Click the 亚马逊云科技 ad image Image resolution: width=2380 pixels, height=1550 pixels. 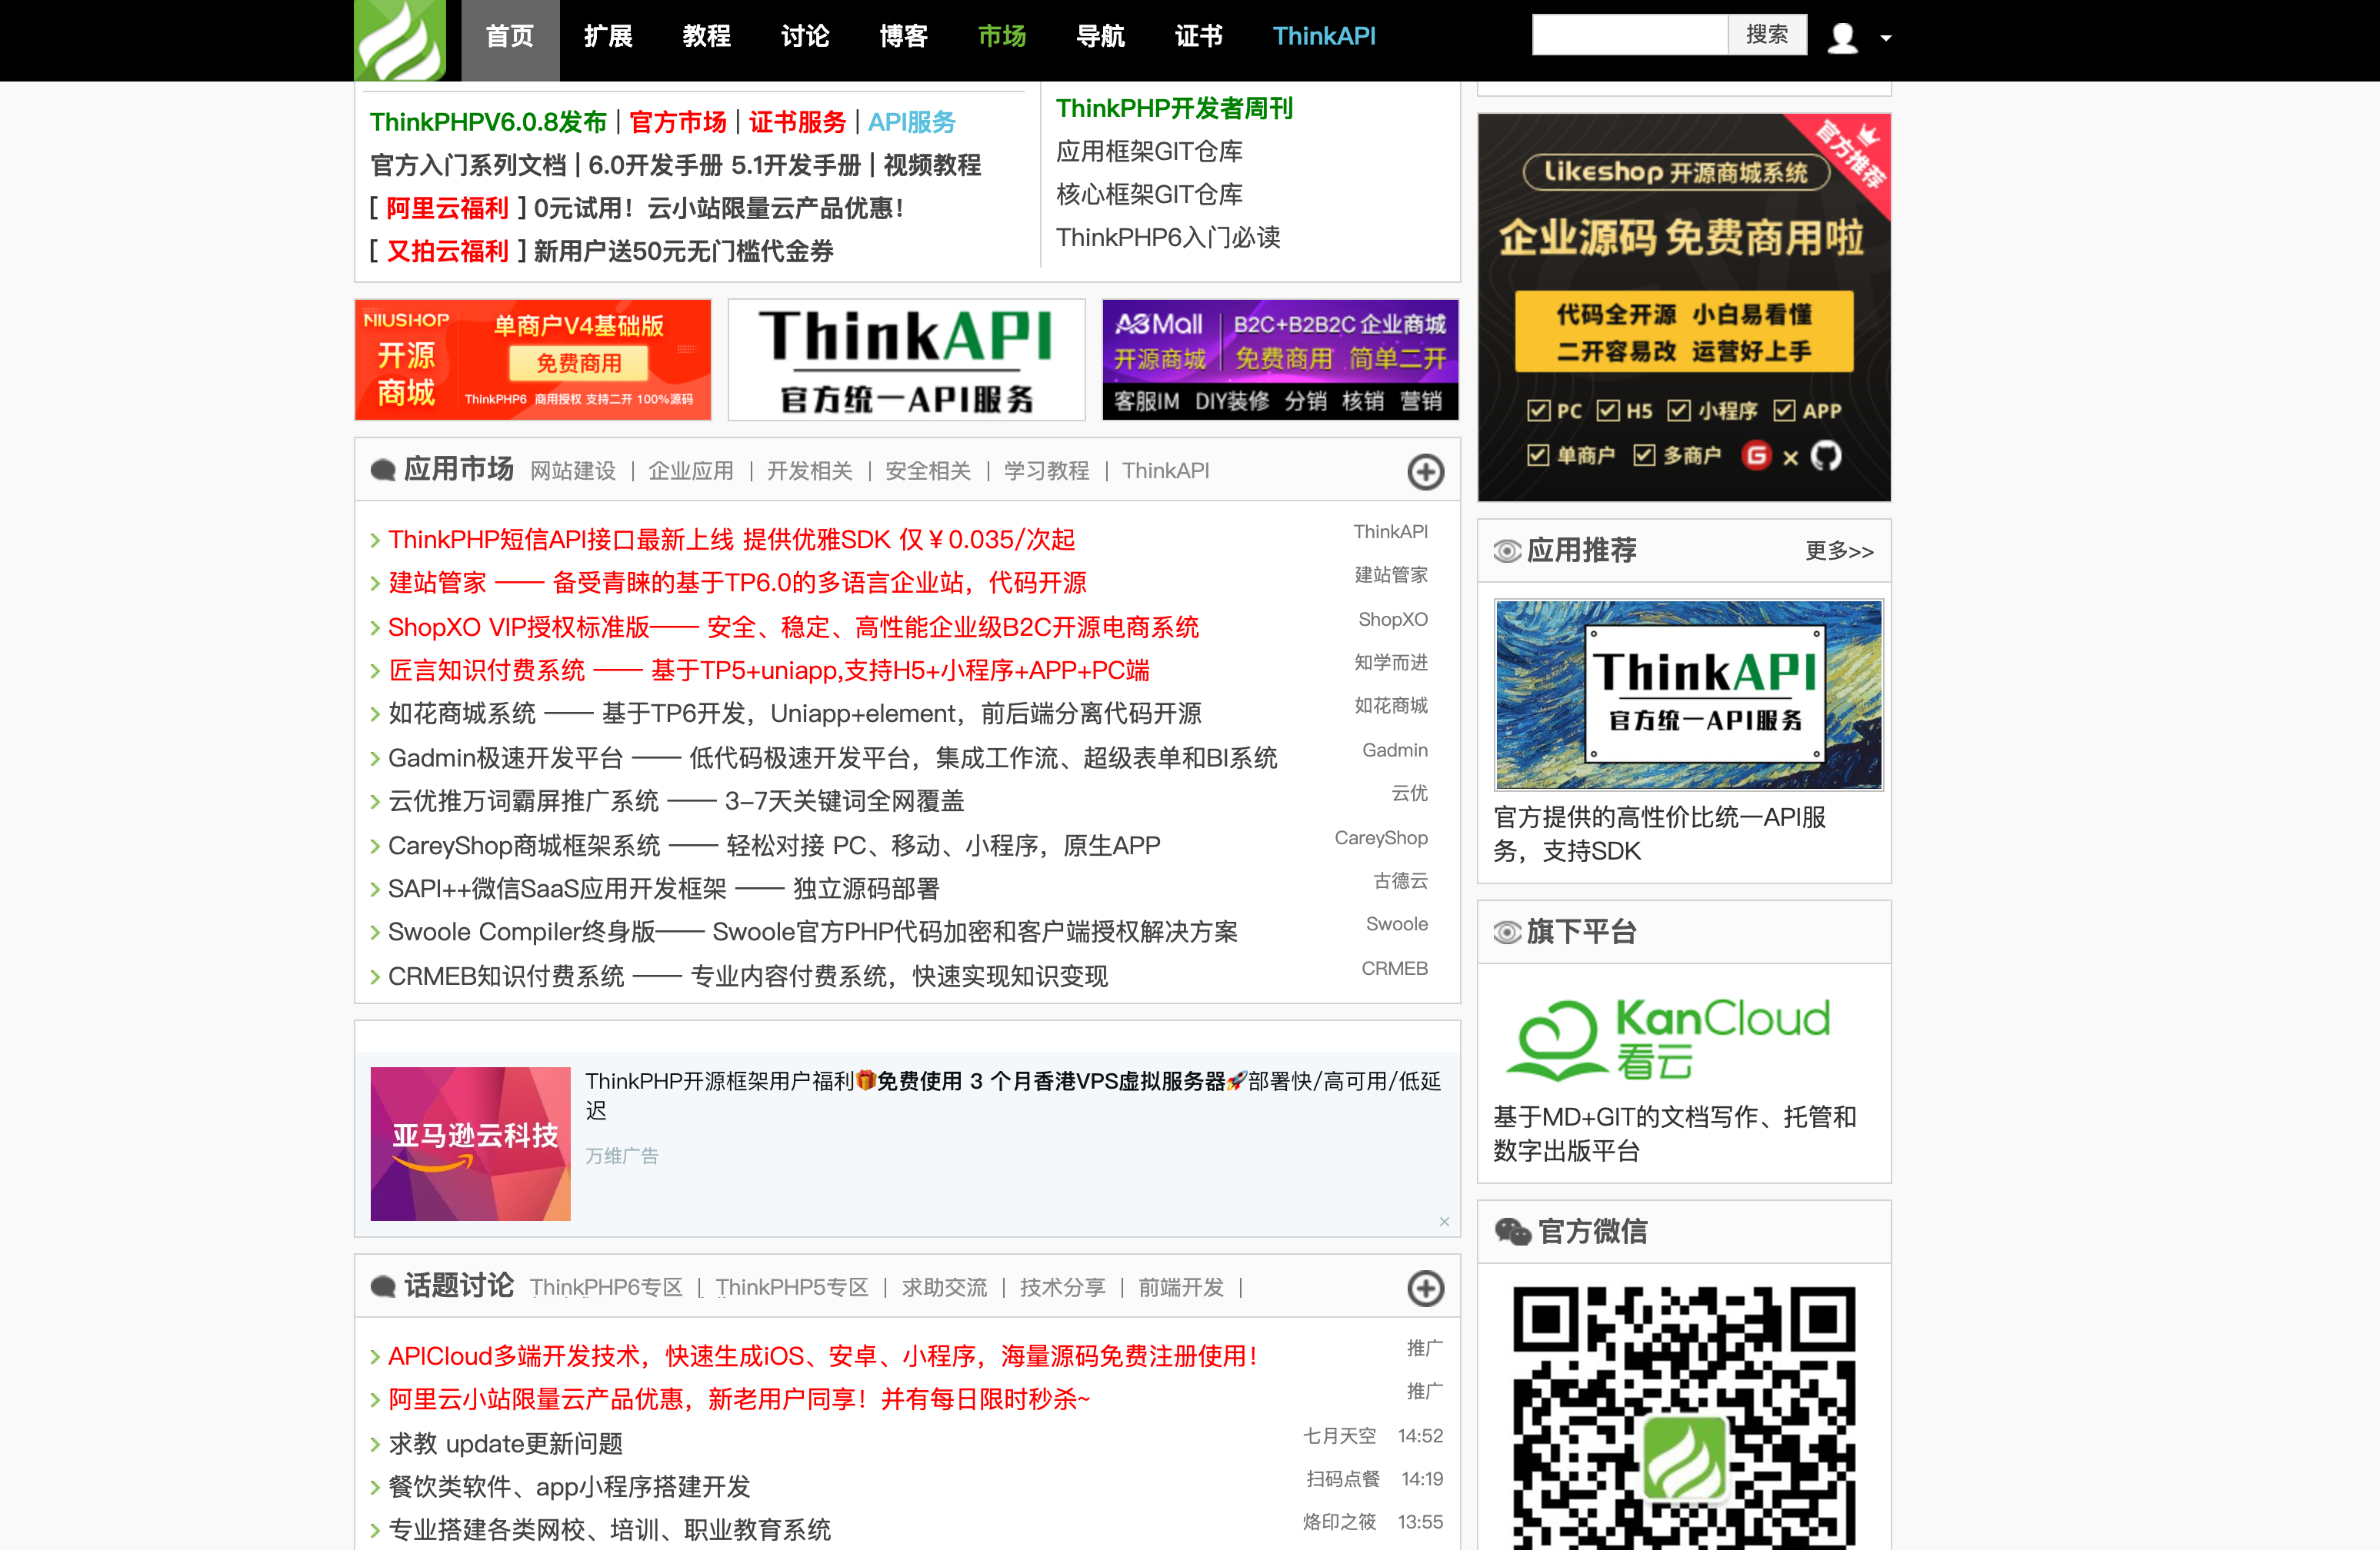pyautogui.click(x=470, y=1143)
